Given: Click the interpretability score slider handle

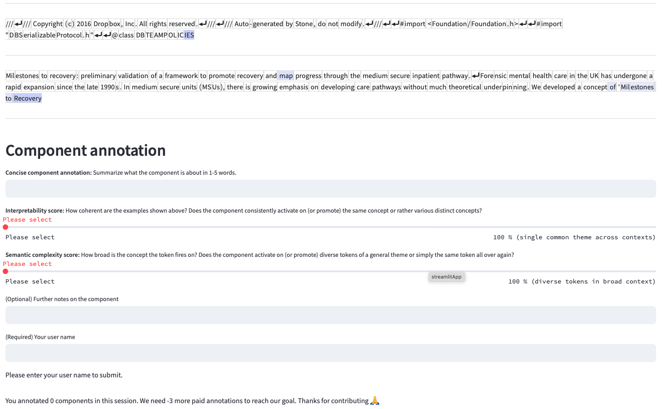Looking at the screenshot, I should tap(5, 227).
